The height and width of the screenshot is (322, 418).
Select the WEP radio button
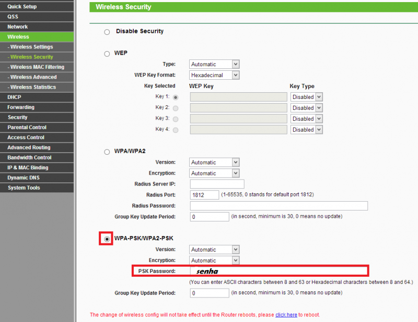click(x=107, y=54)
